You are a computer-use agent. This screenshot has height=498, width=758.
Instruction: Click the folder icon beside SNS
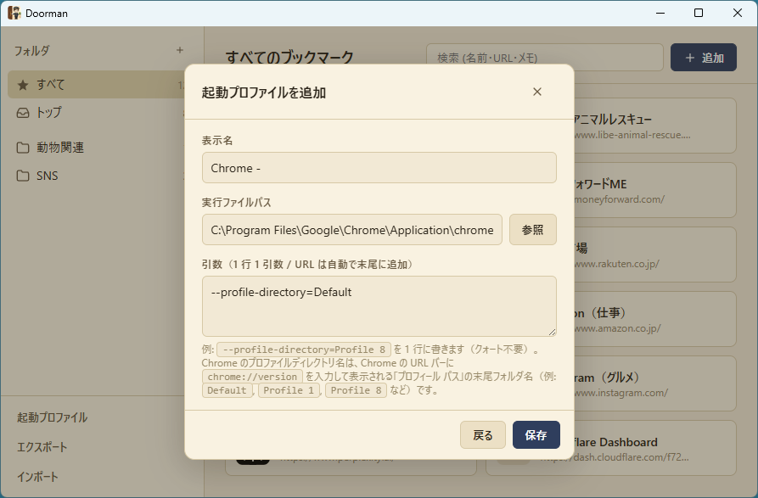click(x=23, y=176)
